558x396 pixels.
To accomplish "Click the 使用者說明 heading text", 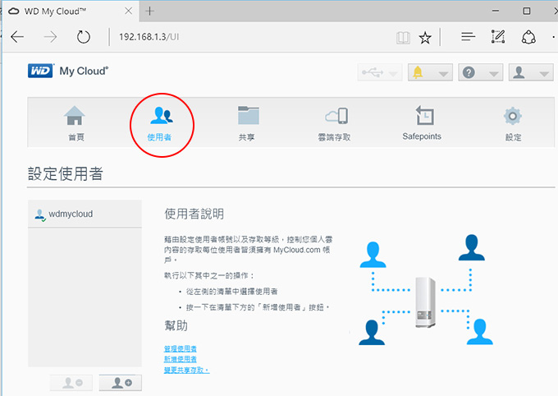I will click(x=194, y=214).
